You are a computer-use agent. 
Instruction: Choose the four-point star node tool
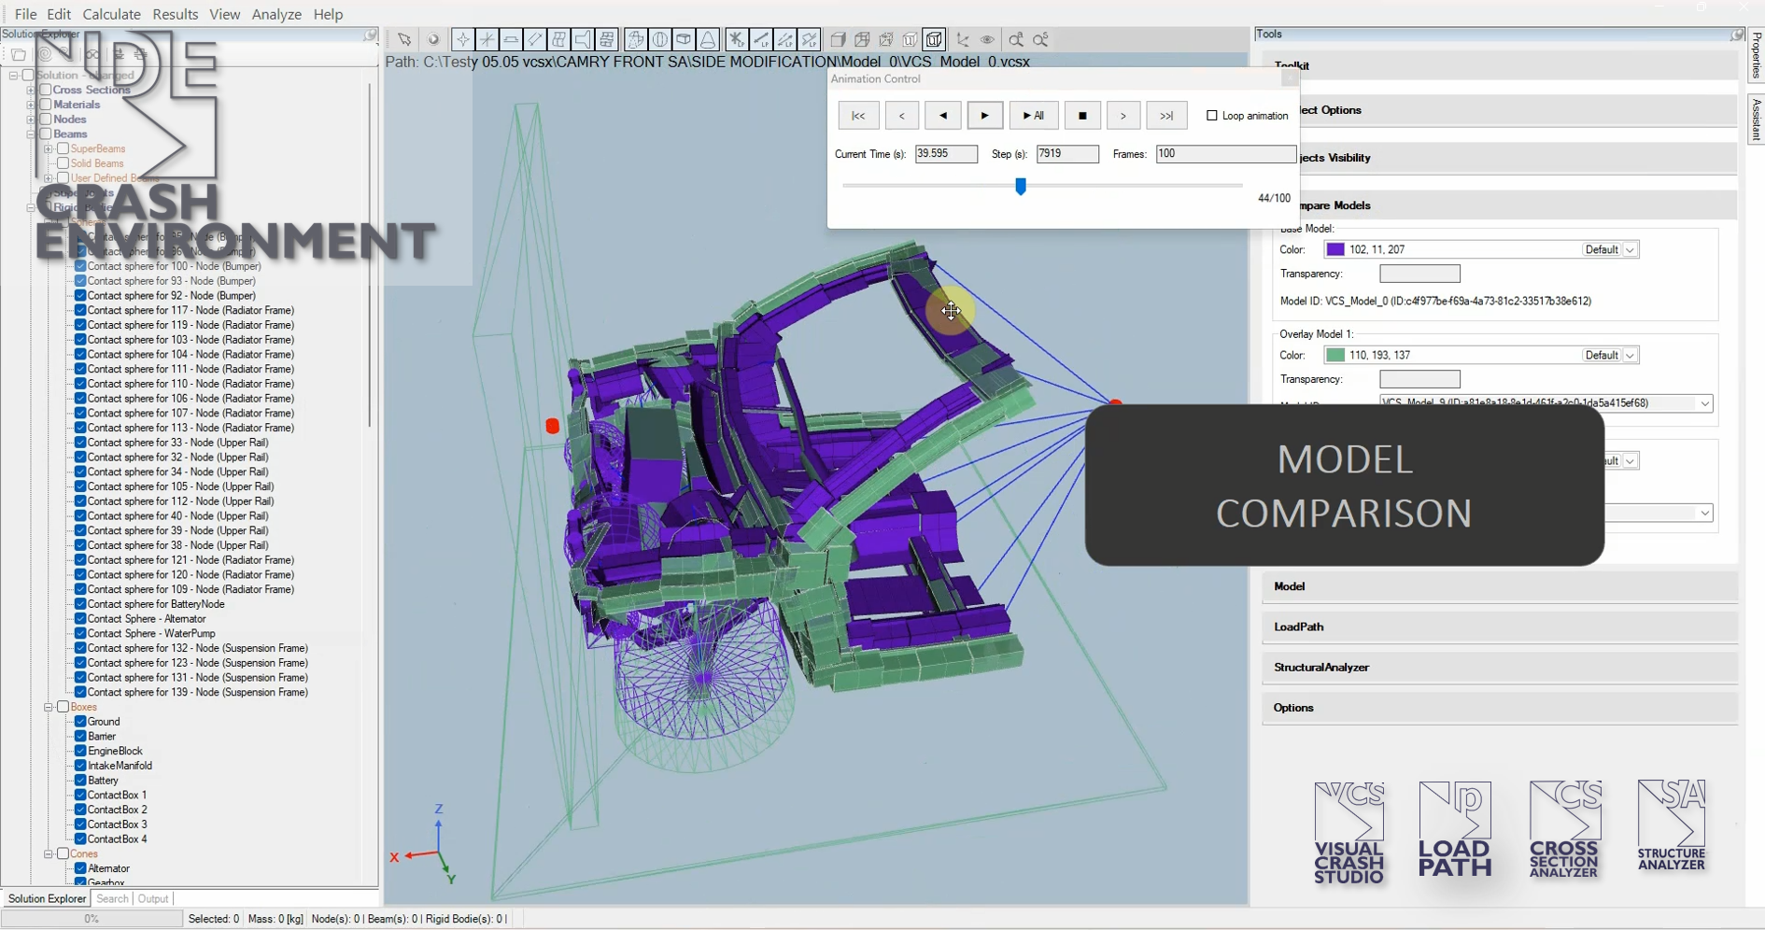coord(462,40)
